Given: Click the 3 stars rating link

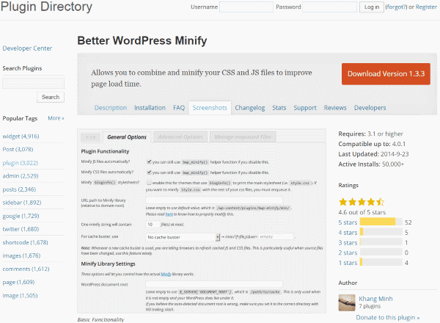Looking at the screenshot, I should (348, 243).
